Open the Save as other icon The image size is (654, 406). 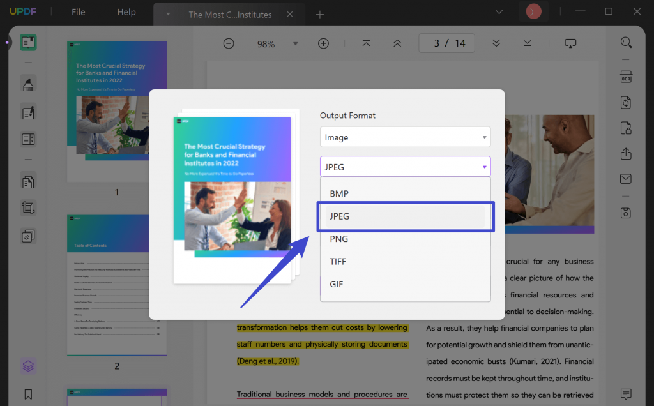[626, 213]
